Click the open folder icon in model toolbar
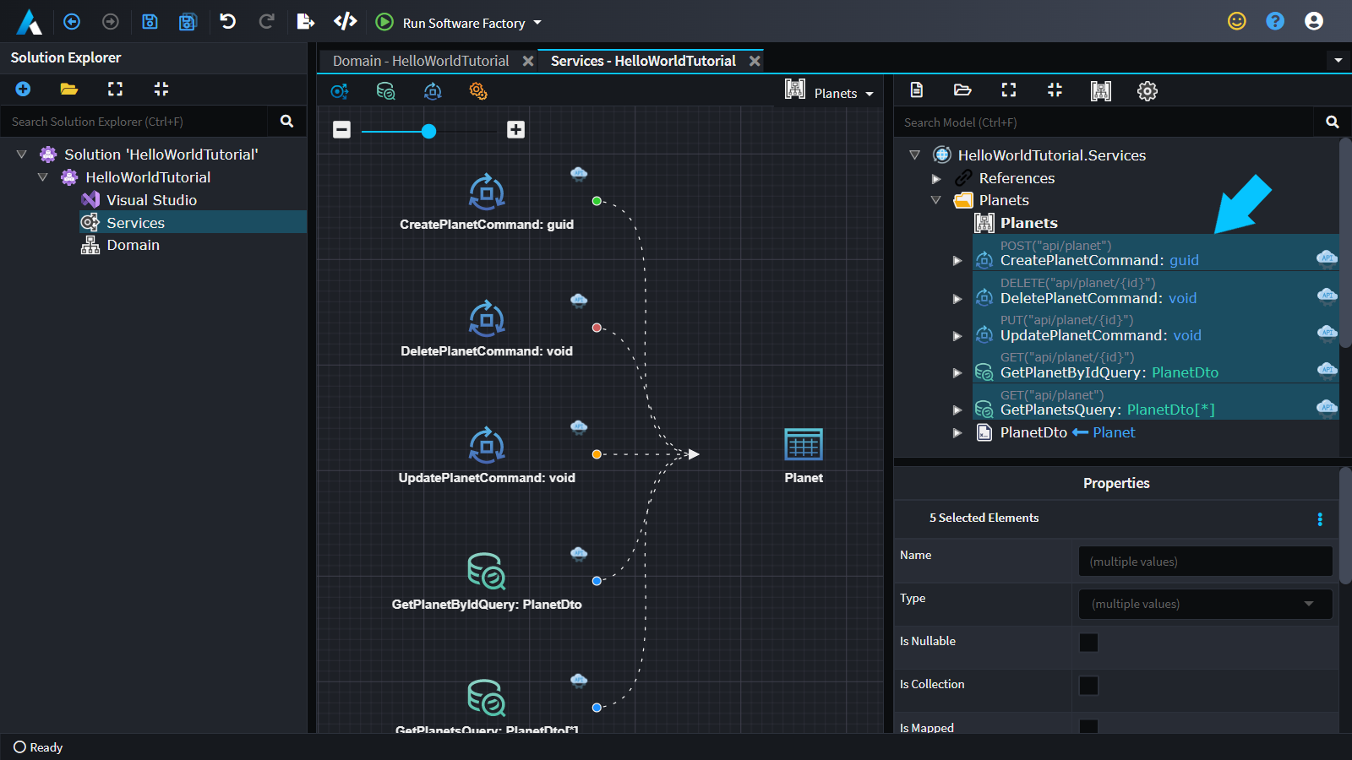1352x760 pixels. point(962,90)
